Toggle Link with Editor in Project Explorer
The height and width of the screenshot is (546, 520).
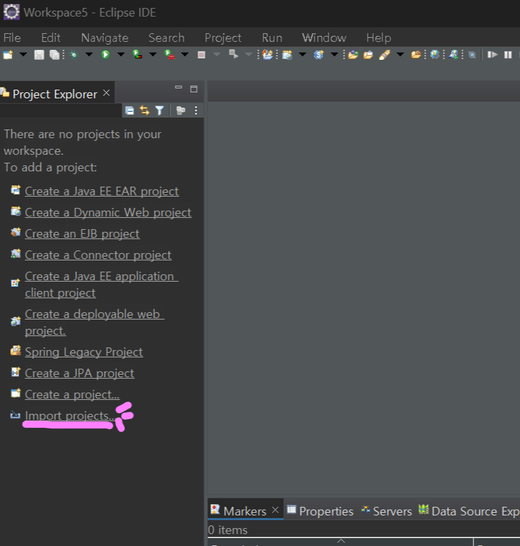click(x=145, y=111)
